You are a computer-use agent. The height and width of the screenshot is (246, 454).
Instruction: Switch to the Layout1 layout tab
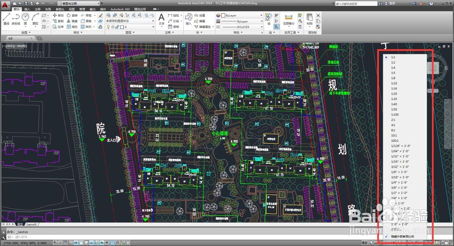click(x=31, y=224)
